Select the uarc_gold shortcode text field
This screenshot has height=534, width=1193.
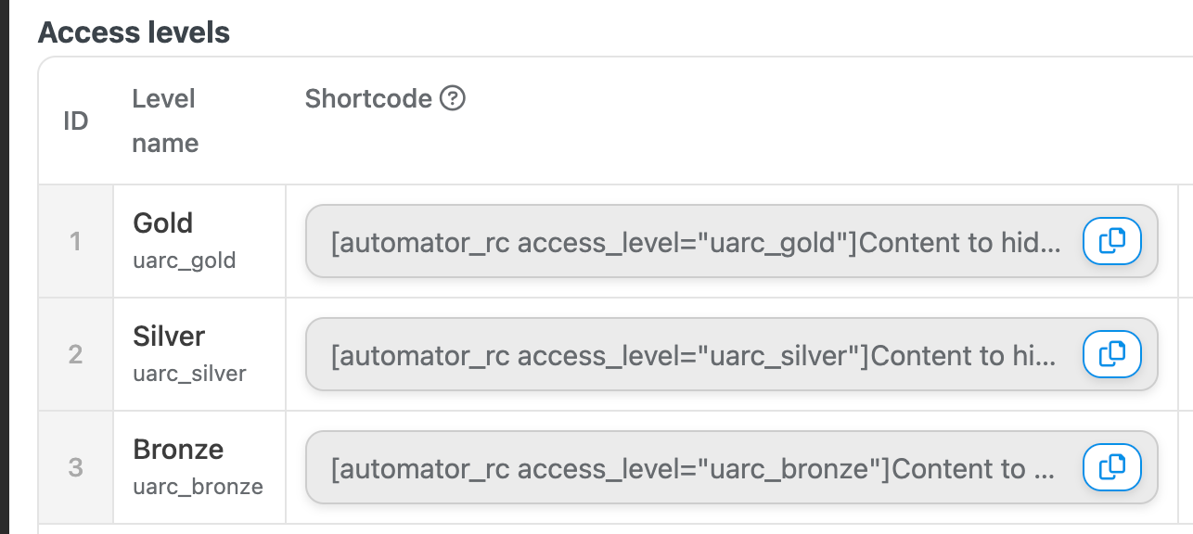pos(732,242)
